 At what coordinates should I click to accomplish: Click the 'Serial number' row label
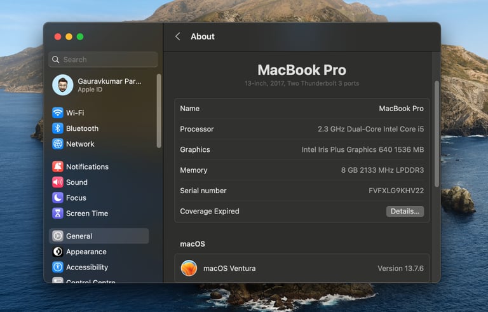pyautogui.click(x=203, y=191)
